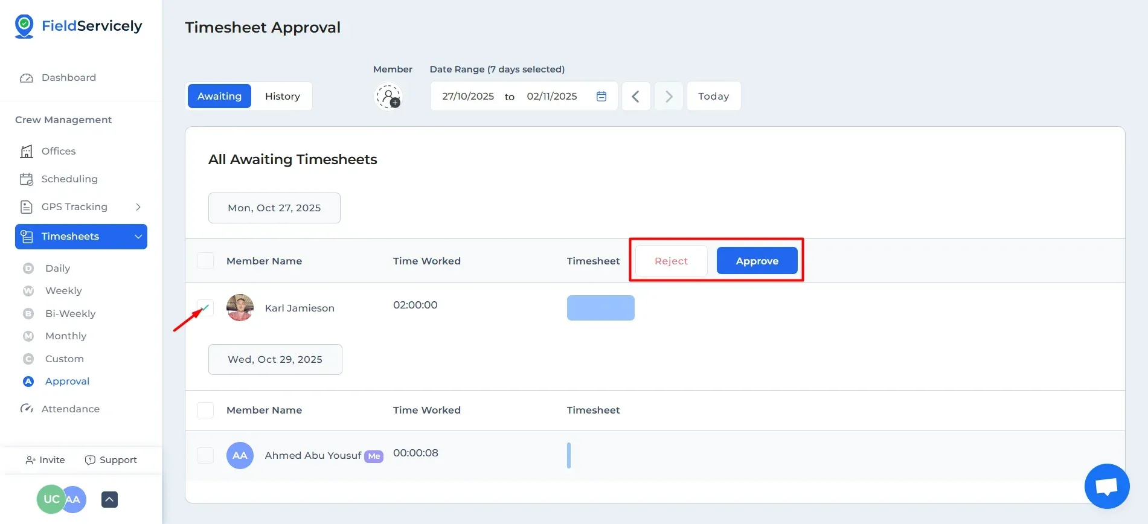Expand the GPS Tracking submenu arrow
1148x524 pixels.
point(138,207)
